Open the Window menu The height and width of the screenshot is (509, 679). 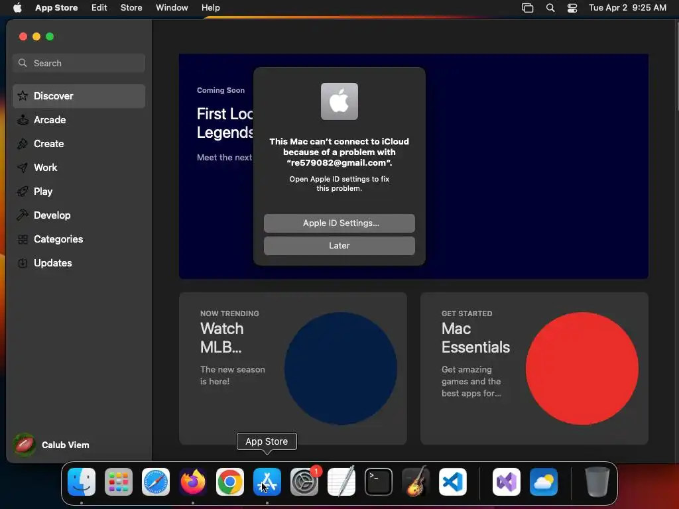click(172, 8)
